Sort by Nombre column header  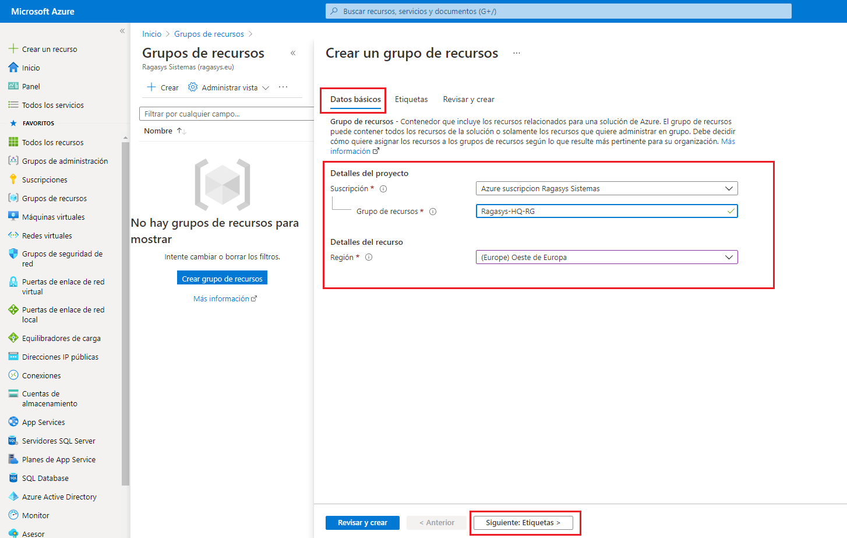click(x=165, y=131)
